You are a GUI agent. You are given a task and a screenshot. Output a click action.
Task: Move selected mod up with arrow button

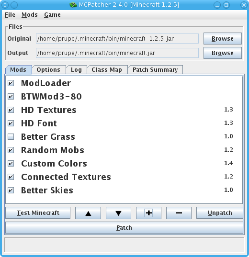click(88, 213)
